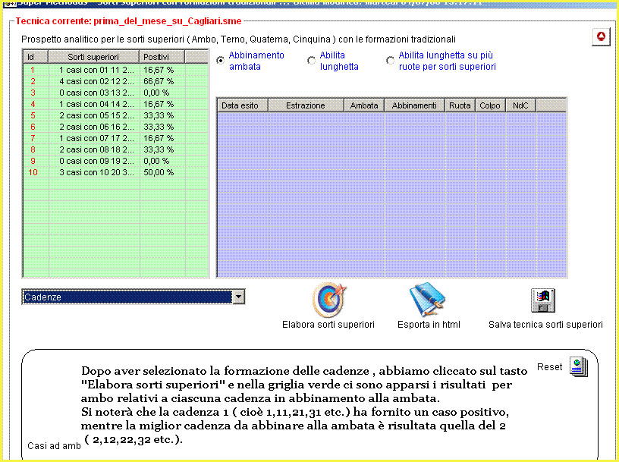Select the Abbinamento ambata radio button

[220, 61]
